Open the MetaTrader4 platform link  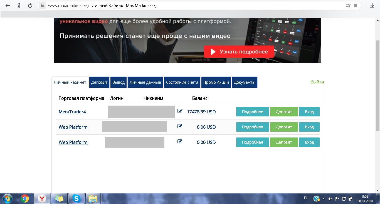72,112
